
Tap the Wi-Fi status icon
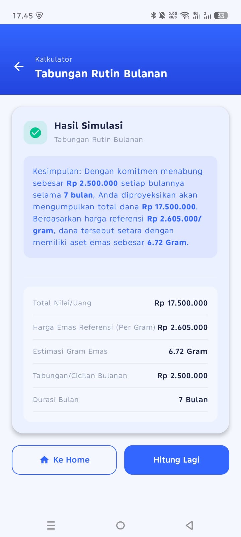[x=185, y=15]
